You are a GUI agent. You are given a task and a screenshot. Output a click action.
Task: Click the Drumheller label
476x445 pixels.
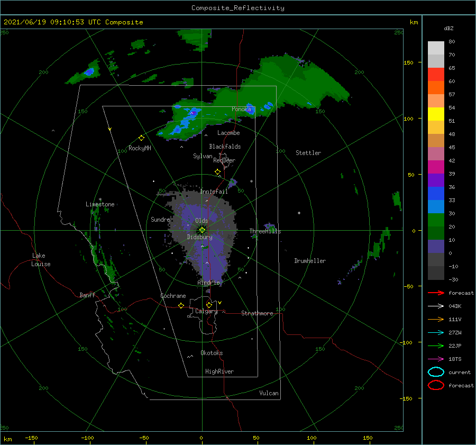pos(310,261)
